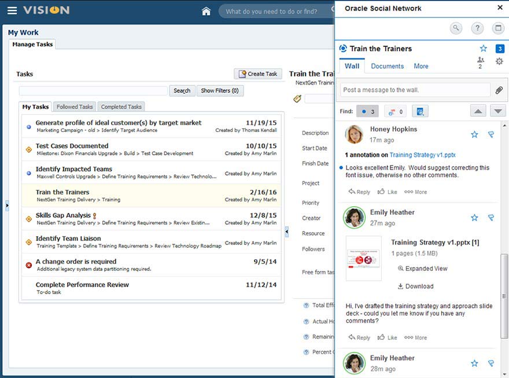Open the help question mark icon
Image resolution: width=509 pixels, height=378 pixels.
(x=477, y=28)
